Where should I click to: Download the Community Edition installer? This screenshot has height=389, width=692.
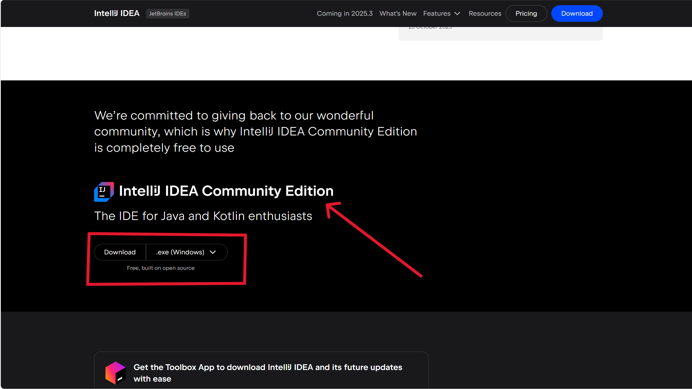120,252
